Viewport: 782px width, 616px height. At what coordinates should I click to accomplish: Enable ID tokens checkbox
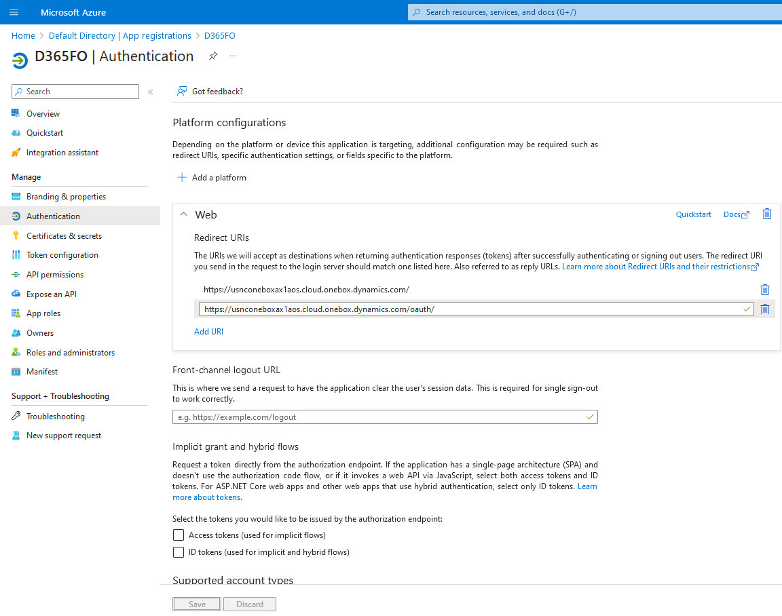[x=178, y=552]
